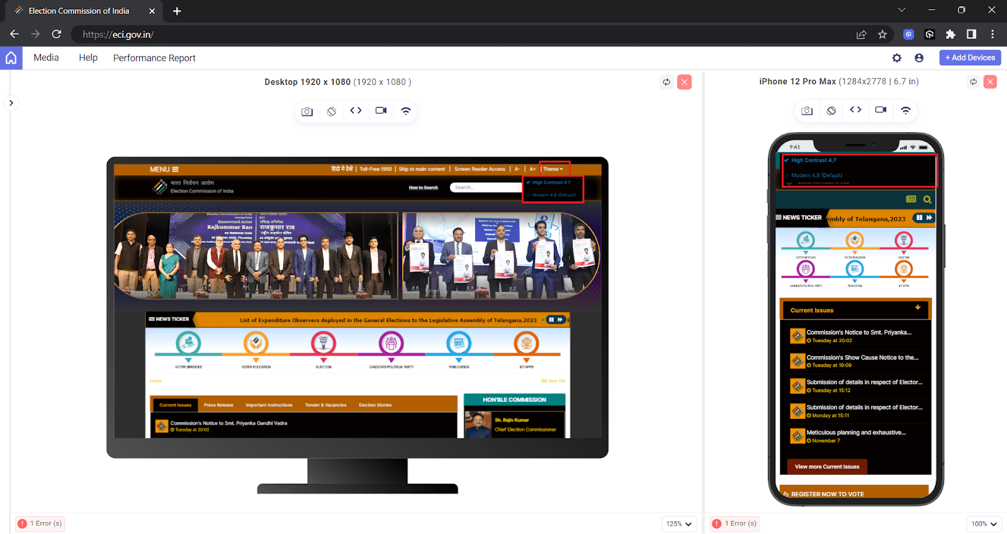This screenshot has width=1007, height=534.
Task: Open the browser side panel
Action: coord(972,35)
